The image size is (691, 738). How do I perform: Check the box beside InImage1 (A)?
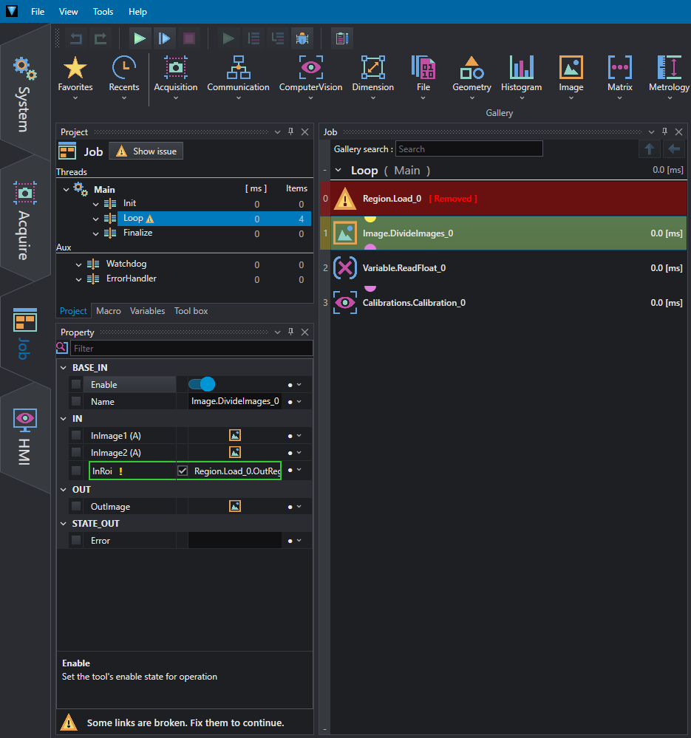click(x=76, y=435)
